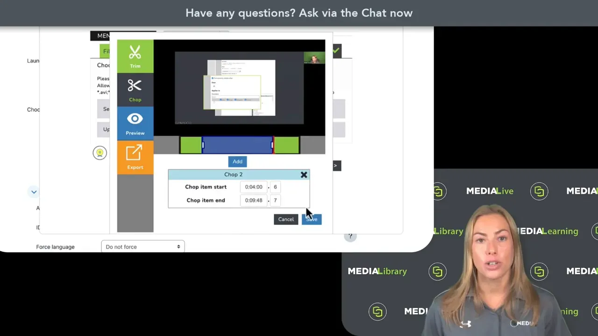This screenshot has width=598, height=336.
Task: Select the Chop scissors tool
Action: pyautogui.click(x=135, y=90)
